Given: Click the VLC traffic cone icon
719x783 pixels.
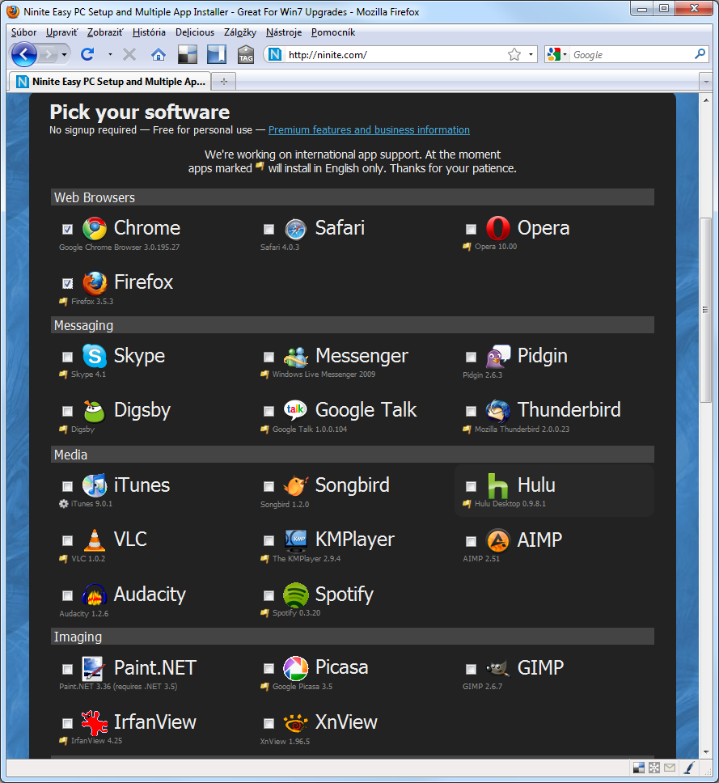Looking at the screenshot, I should tap(95, 540).
